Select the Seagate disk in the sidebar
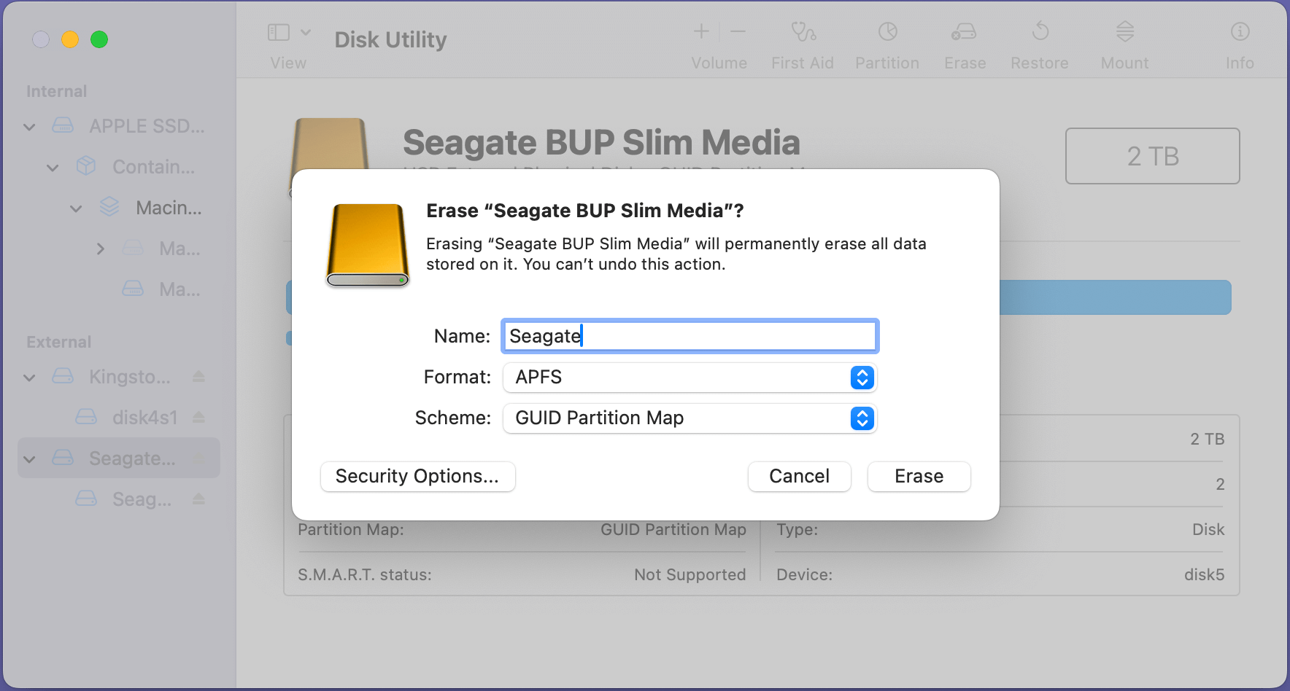This screenshot has height=691, width=1290. tap(118, 458)
